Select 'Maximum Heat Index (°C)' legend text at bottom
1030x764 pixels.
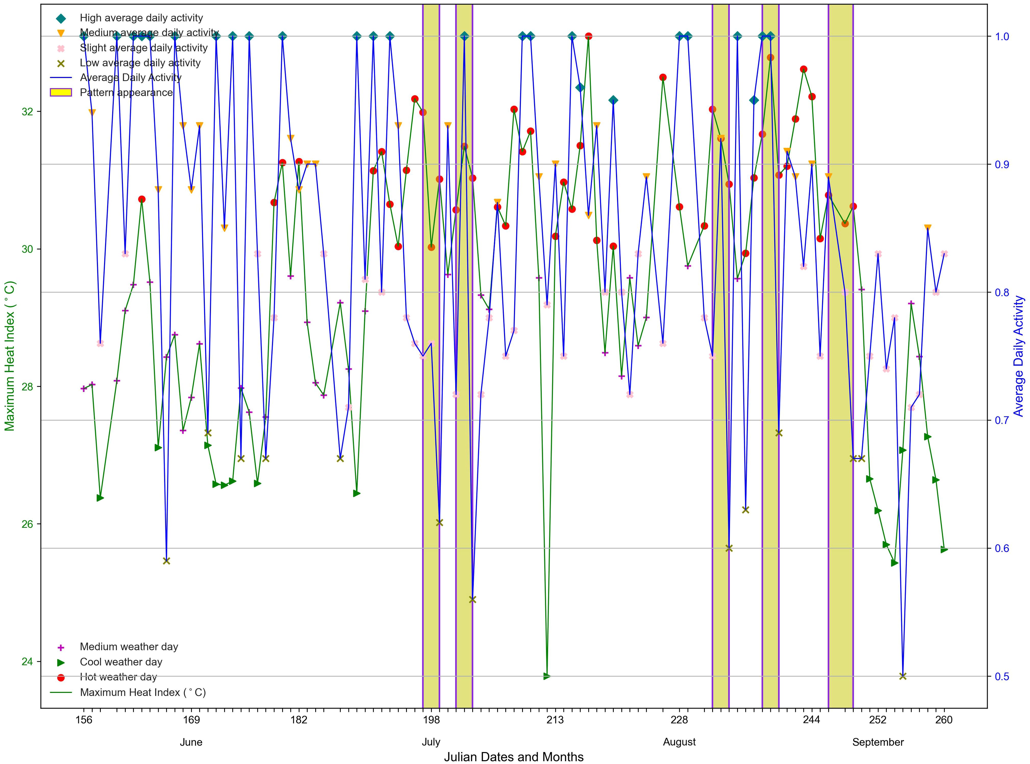143,692
